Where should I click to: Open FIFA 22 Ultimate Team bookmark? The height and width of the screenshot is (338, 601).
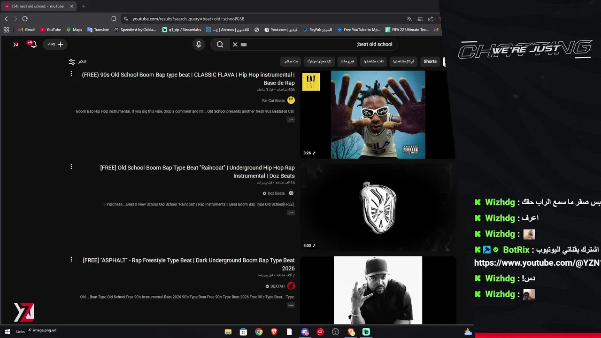[x=407, y=30]
